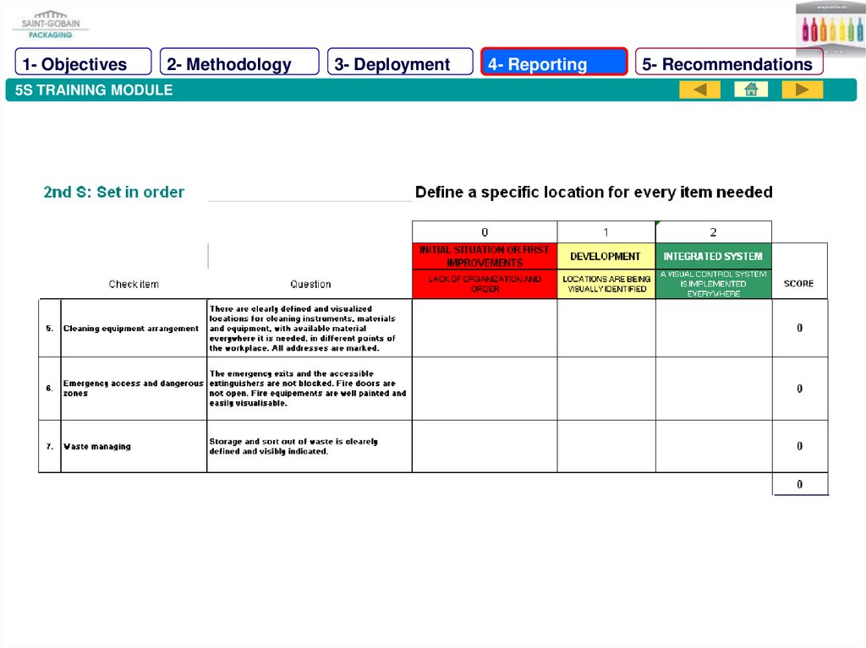
Task: Go to 5- Recommendations tab
Action: click(728, 63)
